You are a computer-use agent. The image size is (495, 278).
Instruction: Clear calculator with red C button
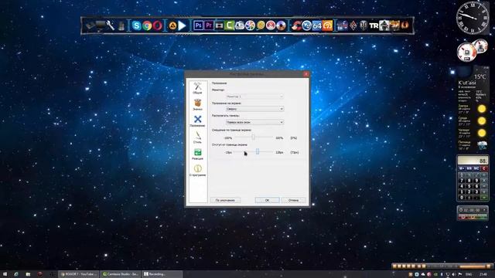(x=484, y=168)
